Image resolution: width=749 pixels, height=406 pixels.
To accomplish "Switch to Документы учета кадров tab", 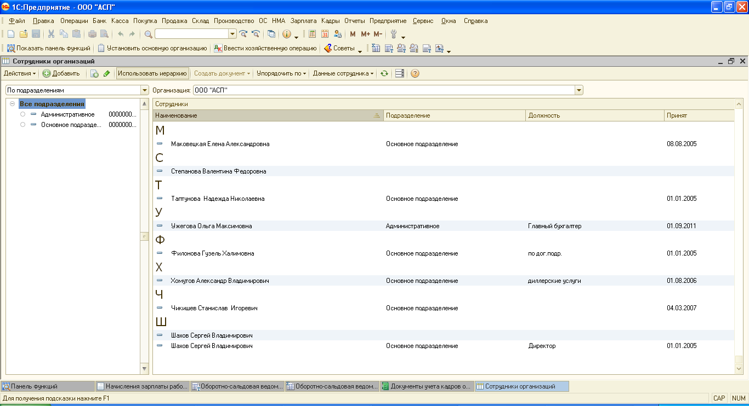I will click(427, 386).
